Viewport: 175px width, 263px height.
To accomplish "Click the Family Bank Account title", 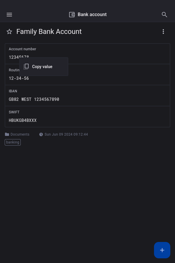I will point(49,32).
